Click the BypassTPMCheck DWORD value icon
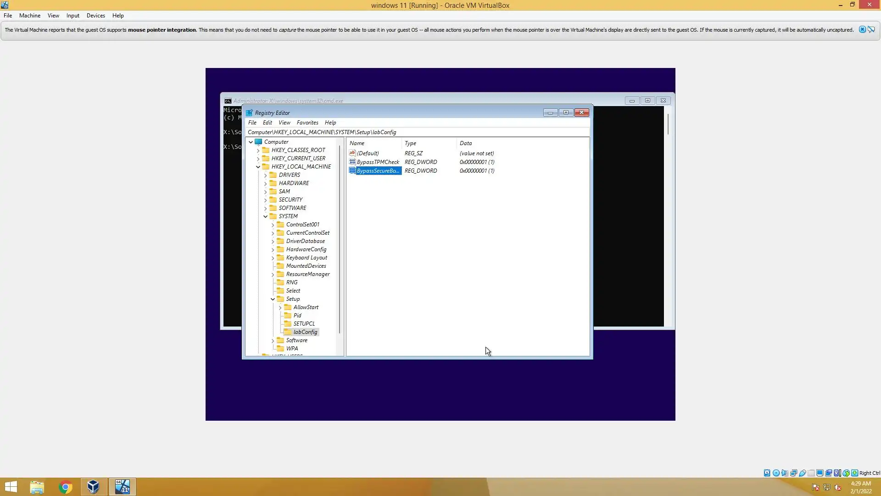This screenshot has width=881, height=496. click(352, 162)
